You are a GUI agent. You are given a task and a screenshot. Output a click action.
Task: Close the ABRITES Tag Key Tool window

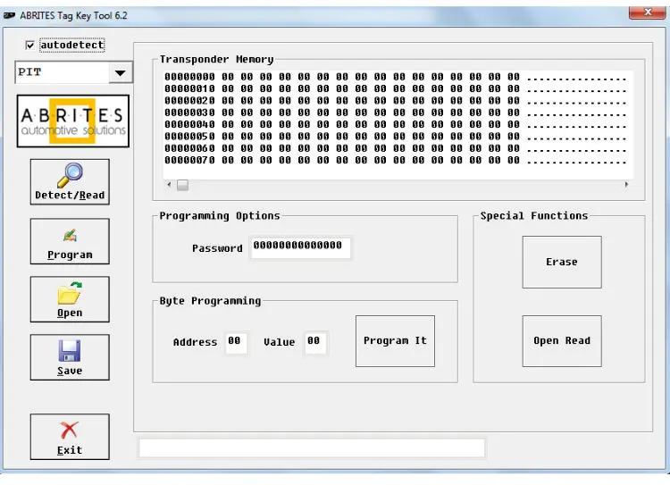point(647,13)
